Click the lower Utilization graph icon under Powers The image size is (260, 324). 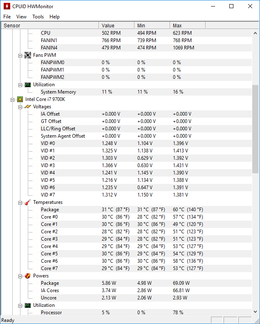coord(28,305)
